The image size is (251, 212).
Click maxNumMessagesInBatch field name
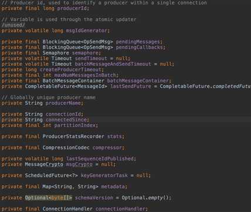click(85, 75)
